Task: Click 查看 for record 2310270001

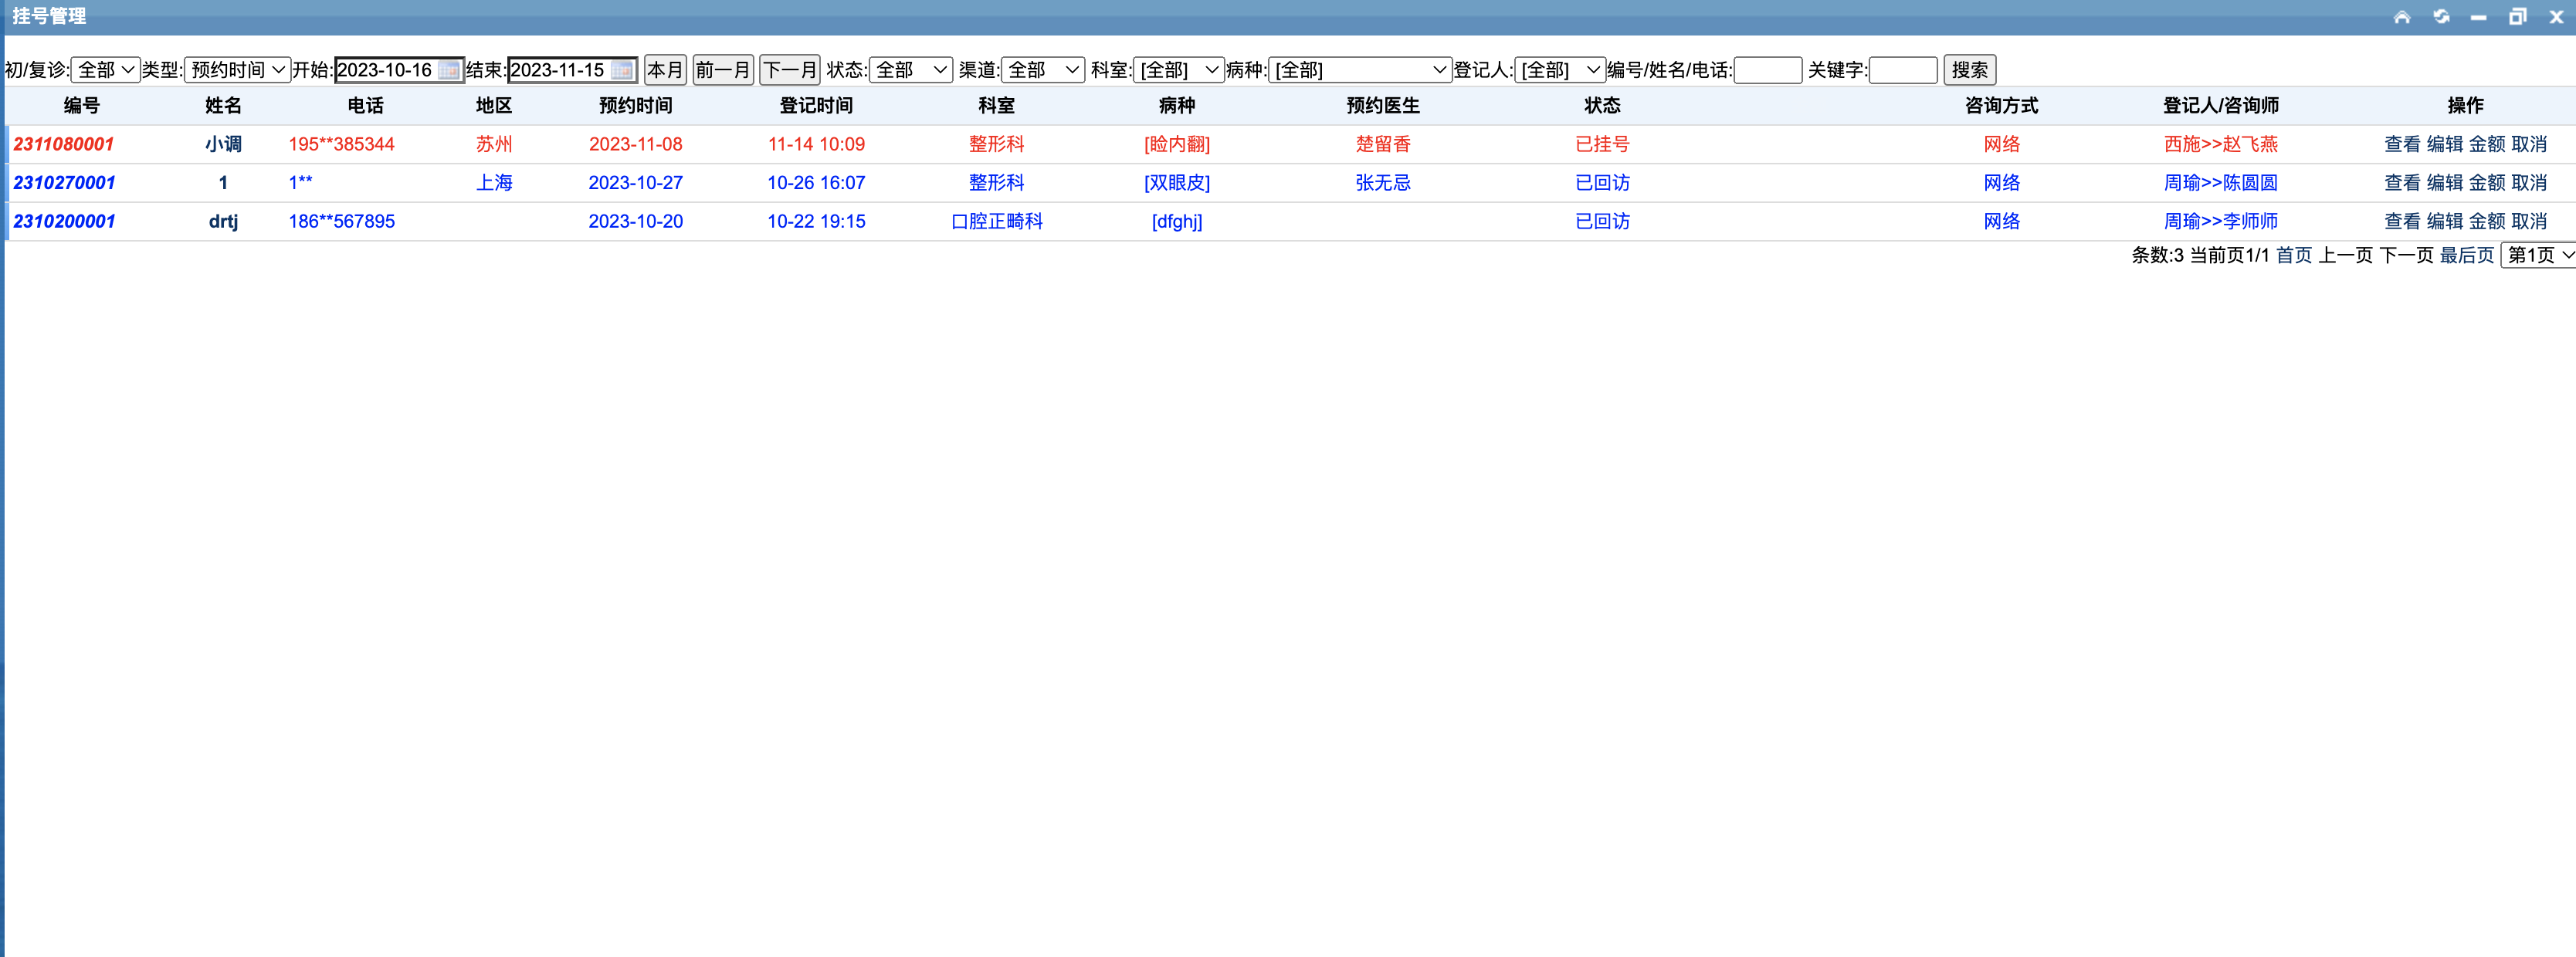Action: click(x=2402, y=183)
